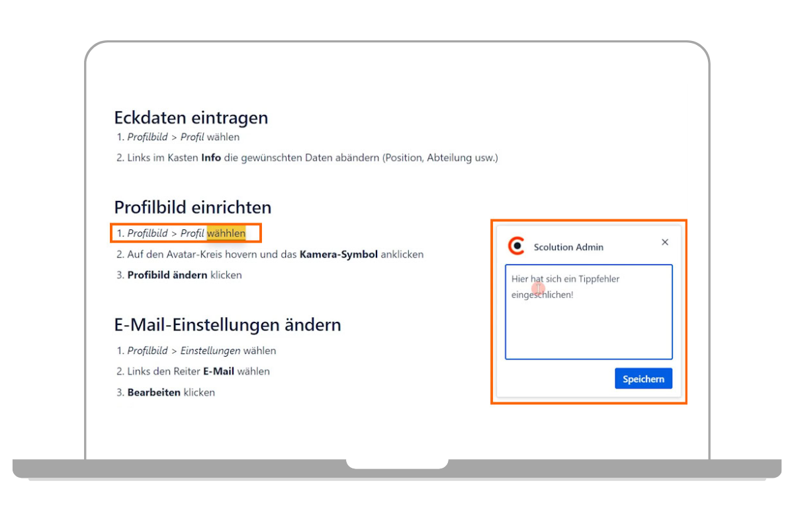Click the bold text "Profibild ändern"
Image resolution: width=794 pixels, height=522 pixels.
[x=167, y=275]
